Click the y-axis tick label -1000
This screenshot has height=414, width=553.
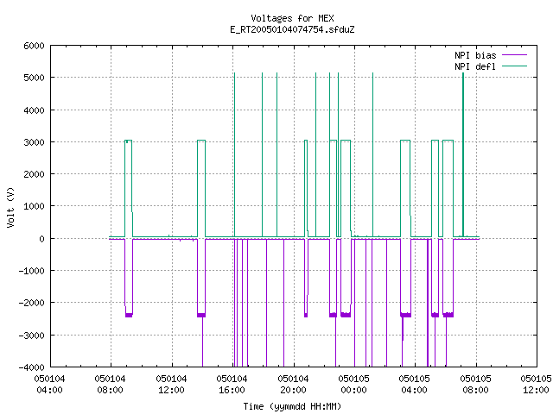[31, 271]
